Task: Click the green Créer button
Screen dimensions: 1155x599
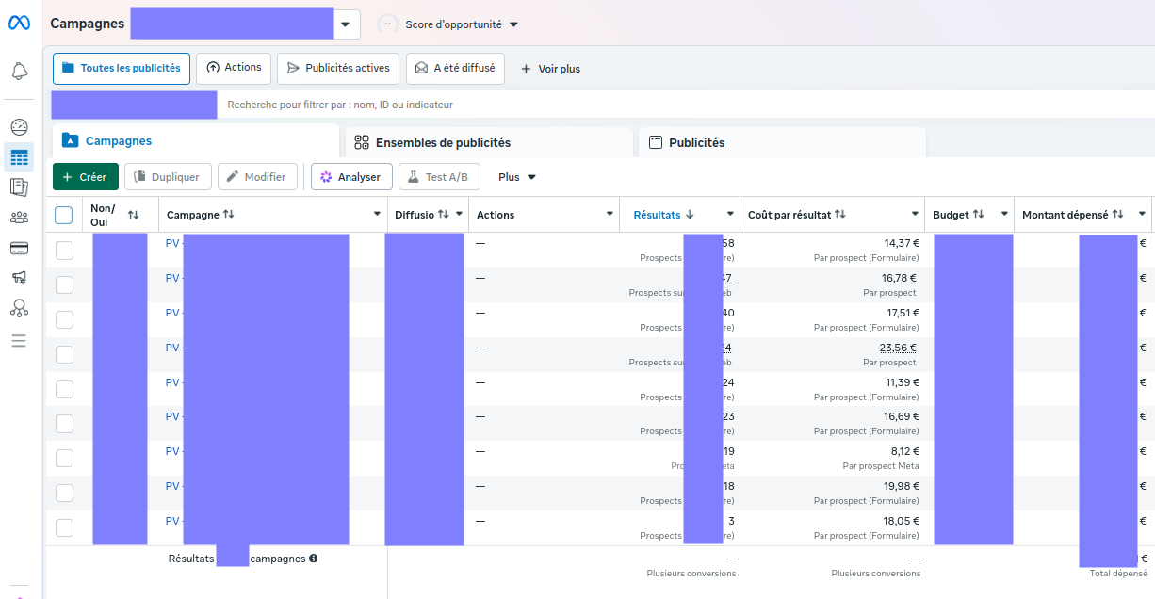Action: [x=85, y=177]
